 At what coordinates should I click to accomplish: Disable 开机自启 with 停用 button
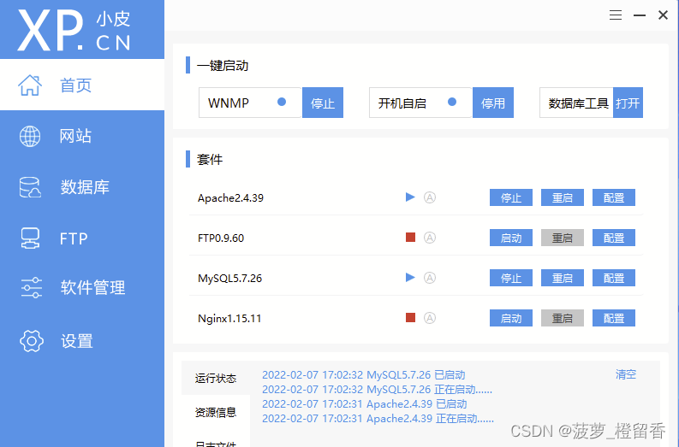coord(493,103)
